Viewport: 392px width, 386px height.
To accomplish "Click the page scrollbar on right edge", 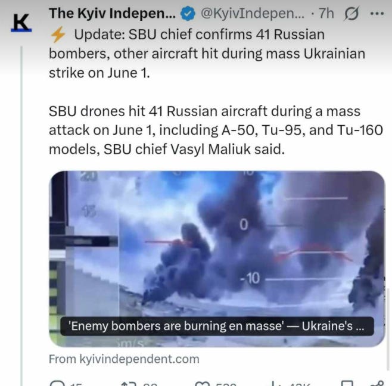I will pyautogui.click(x=388, y=329).
